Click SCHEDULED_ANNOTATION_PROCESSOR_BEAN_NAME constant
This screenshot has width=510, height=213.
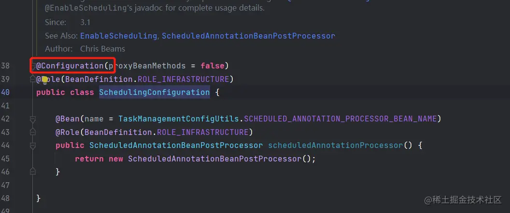pos(340,119)
